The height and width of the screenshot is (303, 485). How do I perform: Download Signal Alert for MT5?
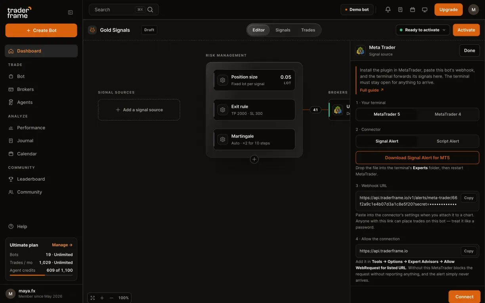pyautogui.click(x=417, y=158)
